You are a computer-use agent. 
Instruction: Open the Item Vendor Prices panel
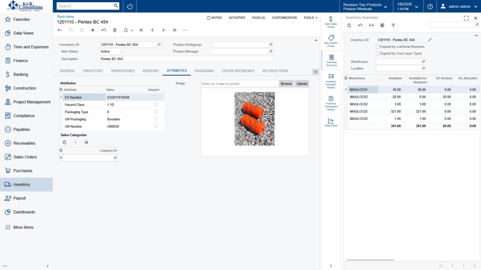point(331,41)
